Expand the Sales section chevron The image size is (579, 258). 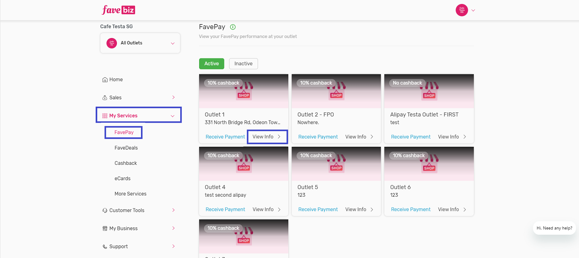[173, 97]
